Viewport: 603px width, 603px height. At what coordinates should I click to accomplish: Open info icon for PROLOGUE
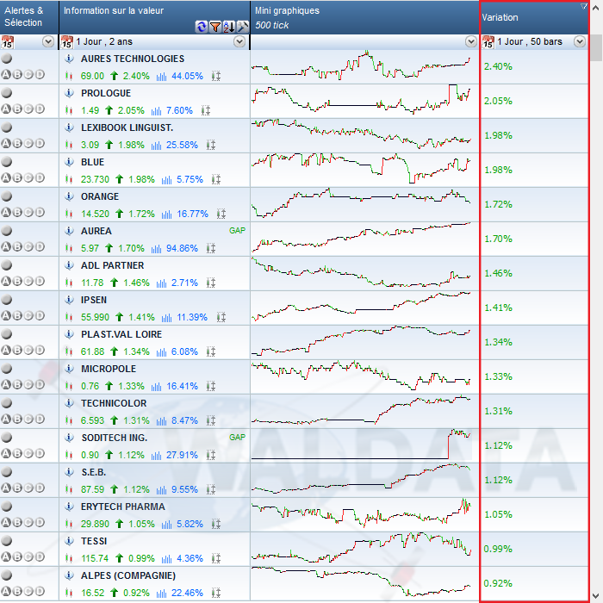[69, 93]
